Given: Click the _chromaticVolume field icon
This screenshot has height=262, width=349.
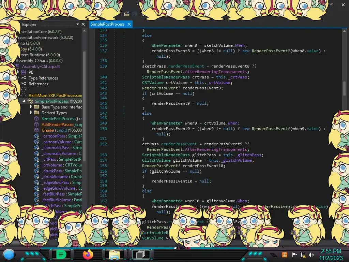Looking at the screenshot, I should pyautogui.click(x=37, y=153).
